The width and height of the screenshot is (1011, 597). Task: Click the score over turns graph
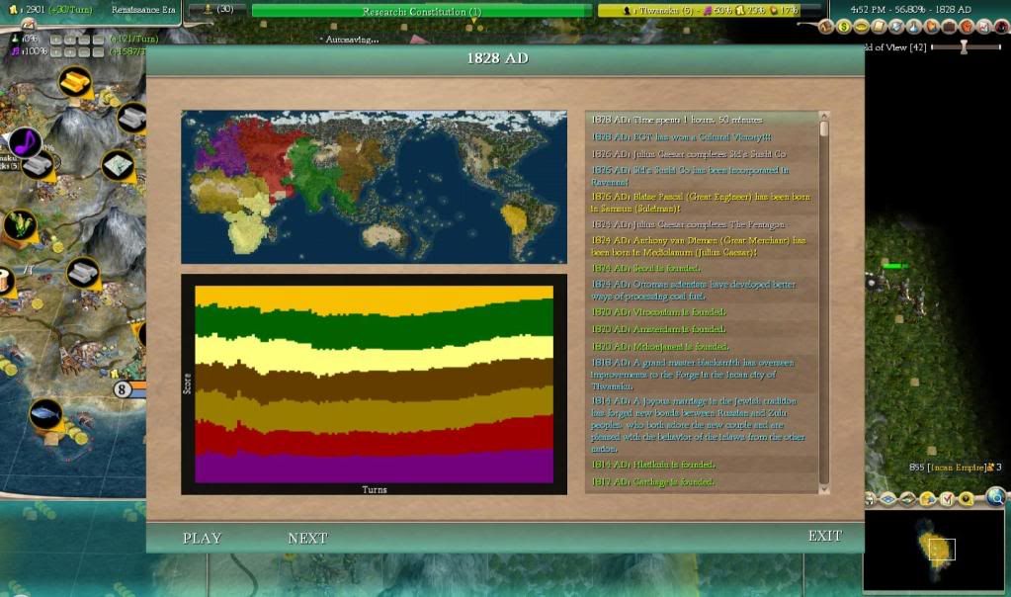click(374, 384)
